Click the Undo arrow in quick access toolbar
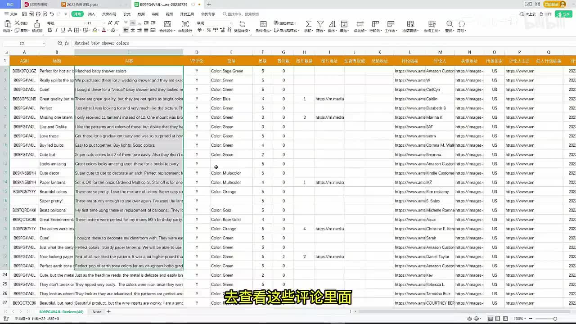 [x=52, y=14]
